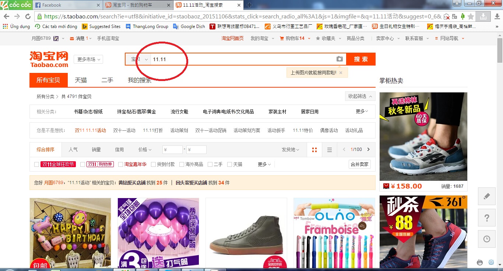Click the browser reload page icon

click(28, 17)
